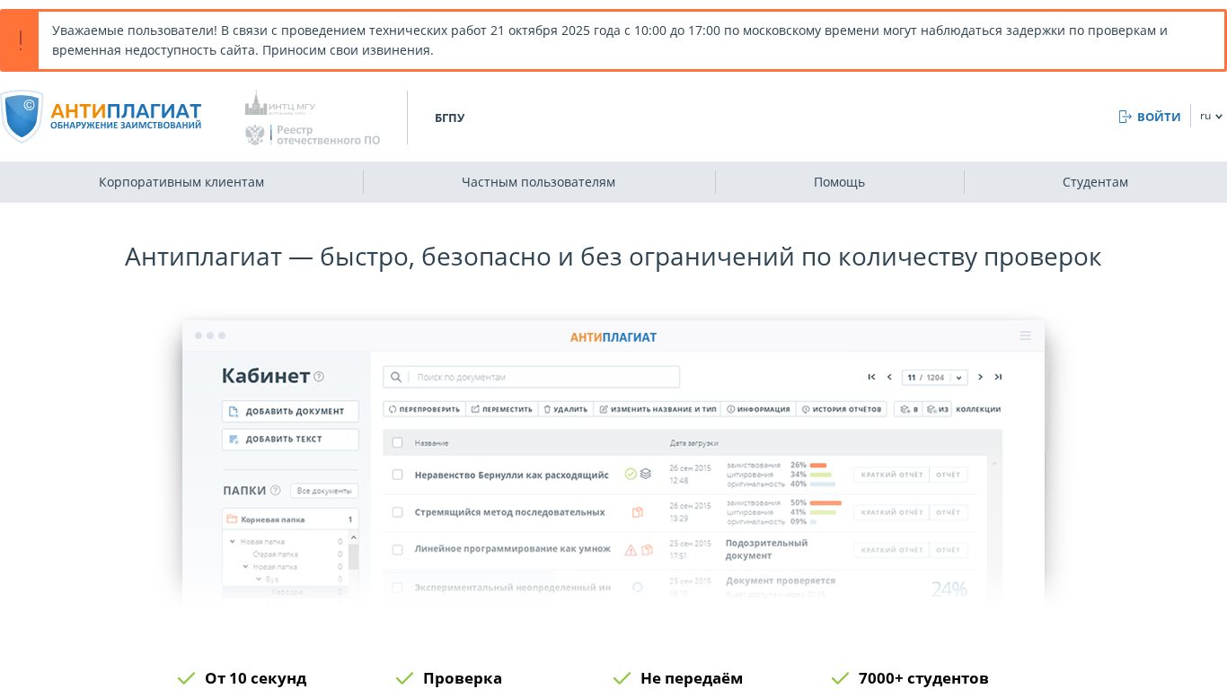The image size is (1227, 689).
Task: Open the Помощь menu item
Action: pyautogui.click(x=839, y=182)
